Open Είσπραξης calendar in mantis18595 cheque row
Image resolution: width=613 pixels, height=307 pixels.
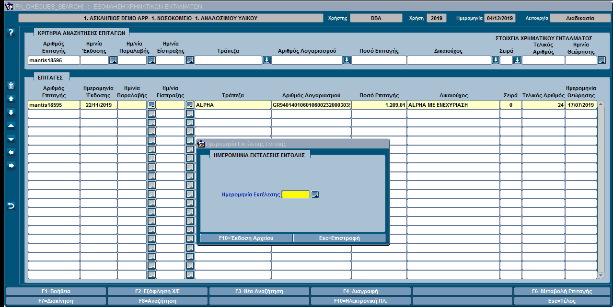click(190, 105)
